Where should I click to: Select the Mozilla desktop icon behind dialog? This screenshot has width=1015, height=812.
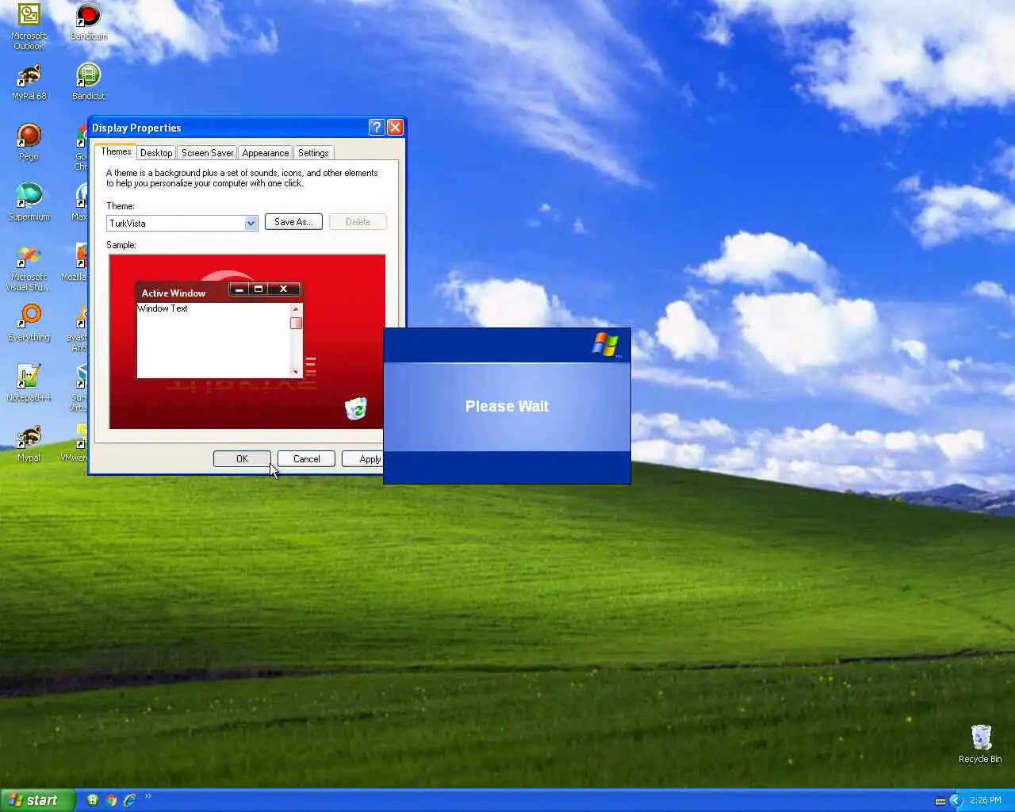[76, 263]
